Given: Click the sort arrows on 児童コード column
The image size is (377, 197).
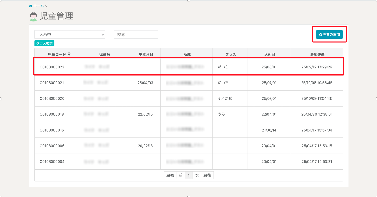Looking at the screenshot, I should pyautogui.click(x=69, y=54).
